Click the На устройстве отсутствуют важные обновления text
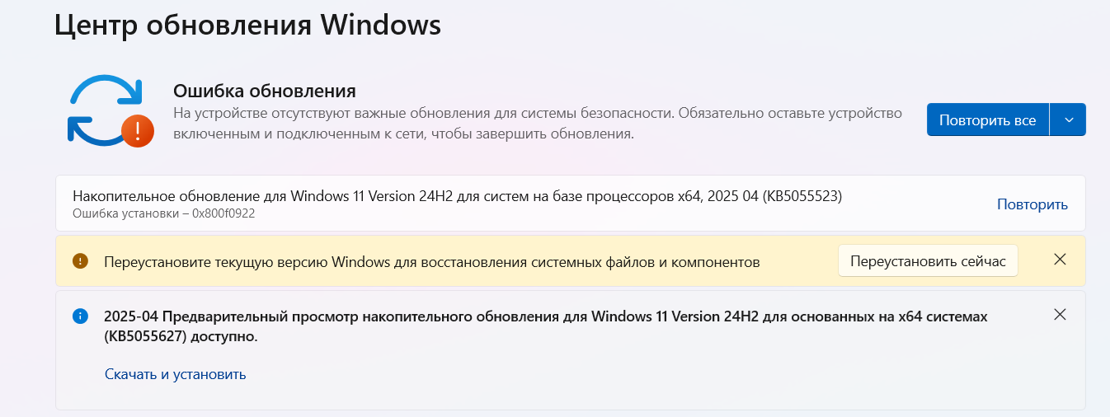Image resolution: width=1110 pixels, height=417 pixels. click(537, 113)
